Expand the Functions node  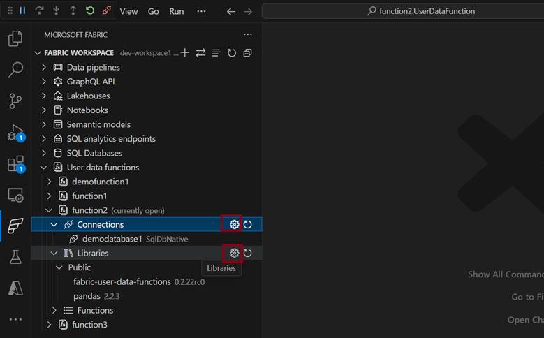pos(54,310)
